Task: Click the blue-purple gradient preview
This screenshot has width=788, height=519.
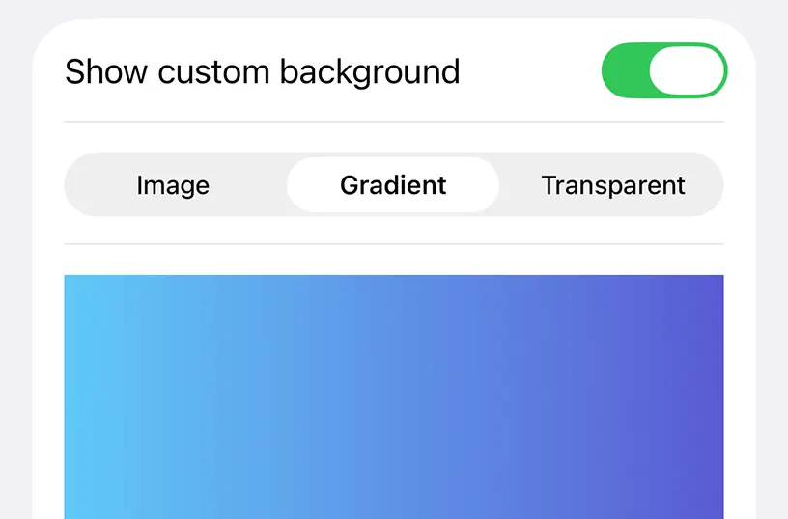Action: tap(394, 397)
